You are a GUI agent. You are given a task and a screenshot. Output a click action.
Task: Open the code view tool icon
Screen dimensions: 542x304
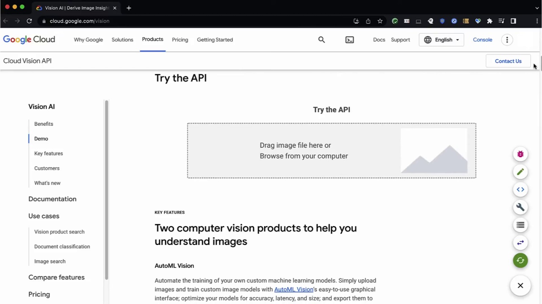(520, 189)
